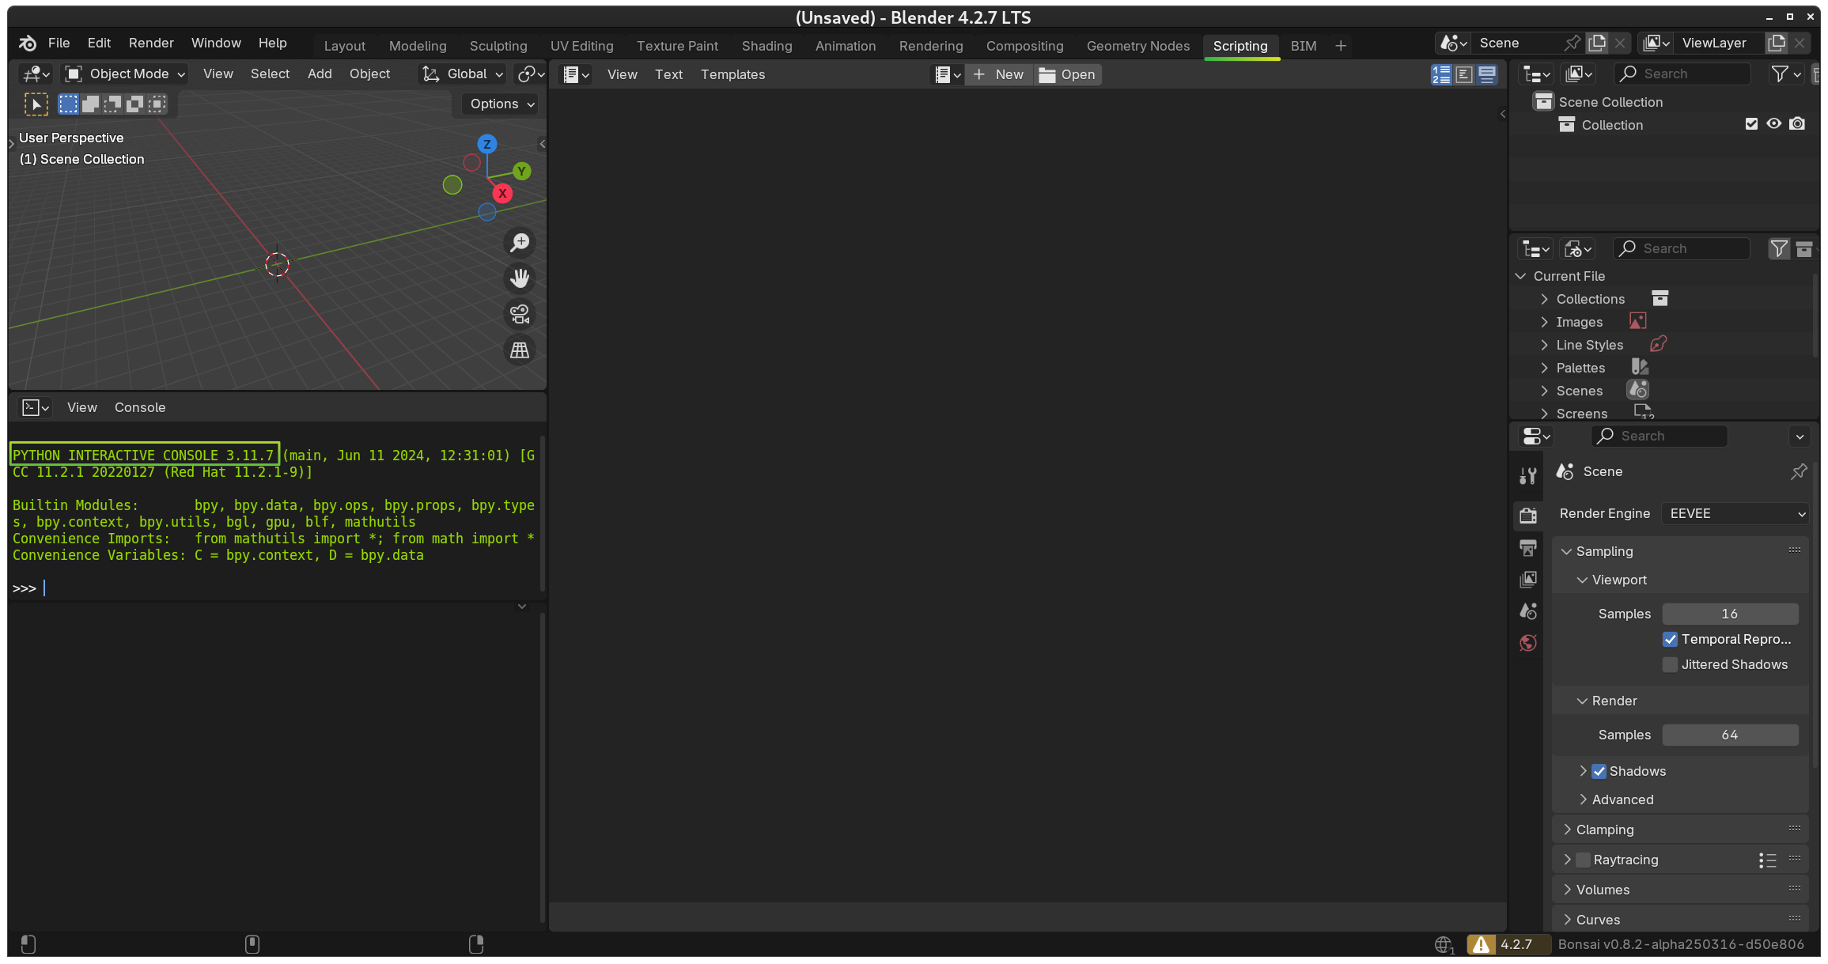Open the outliner filter dropdown
1828x964 pixels.
[1787, 74]
